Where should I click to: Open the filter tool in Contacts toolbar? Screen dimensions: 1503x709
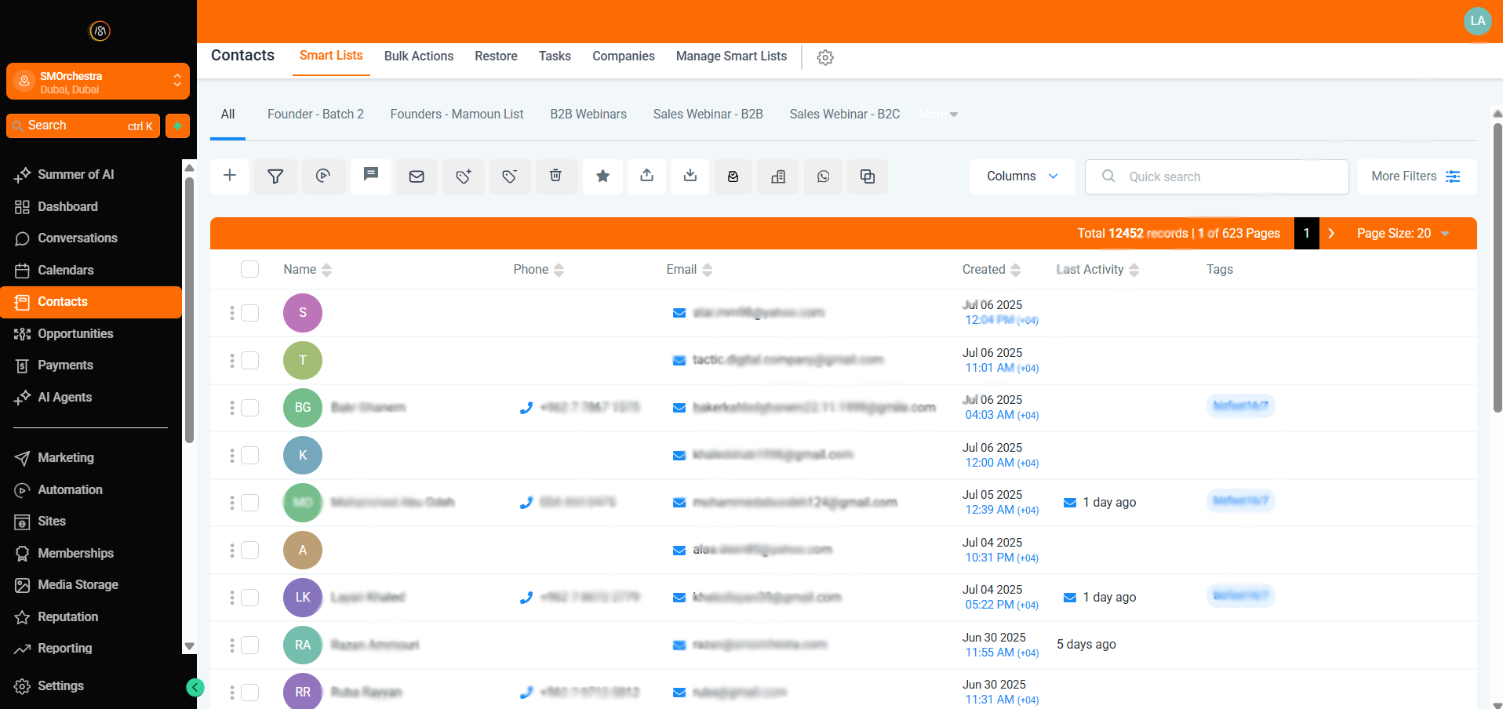275,176
